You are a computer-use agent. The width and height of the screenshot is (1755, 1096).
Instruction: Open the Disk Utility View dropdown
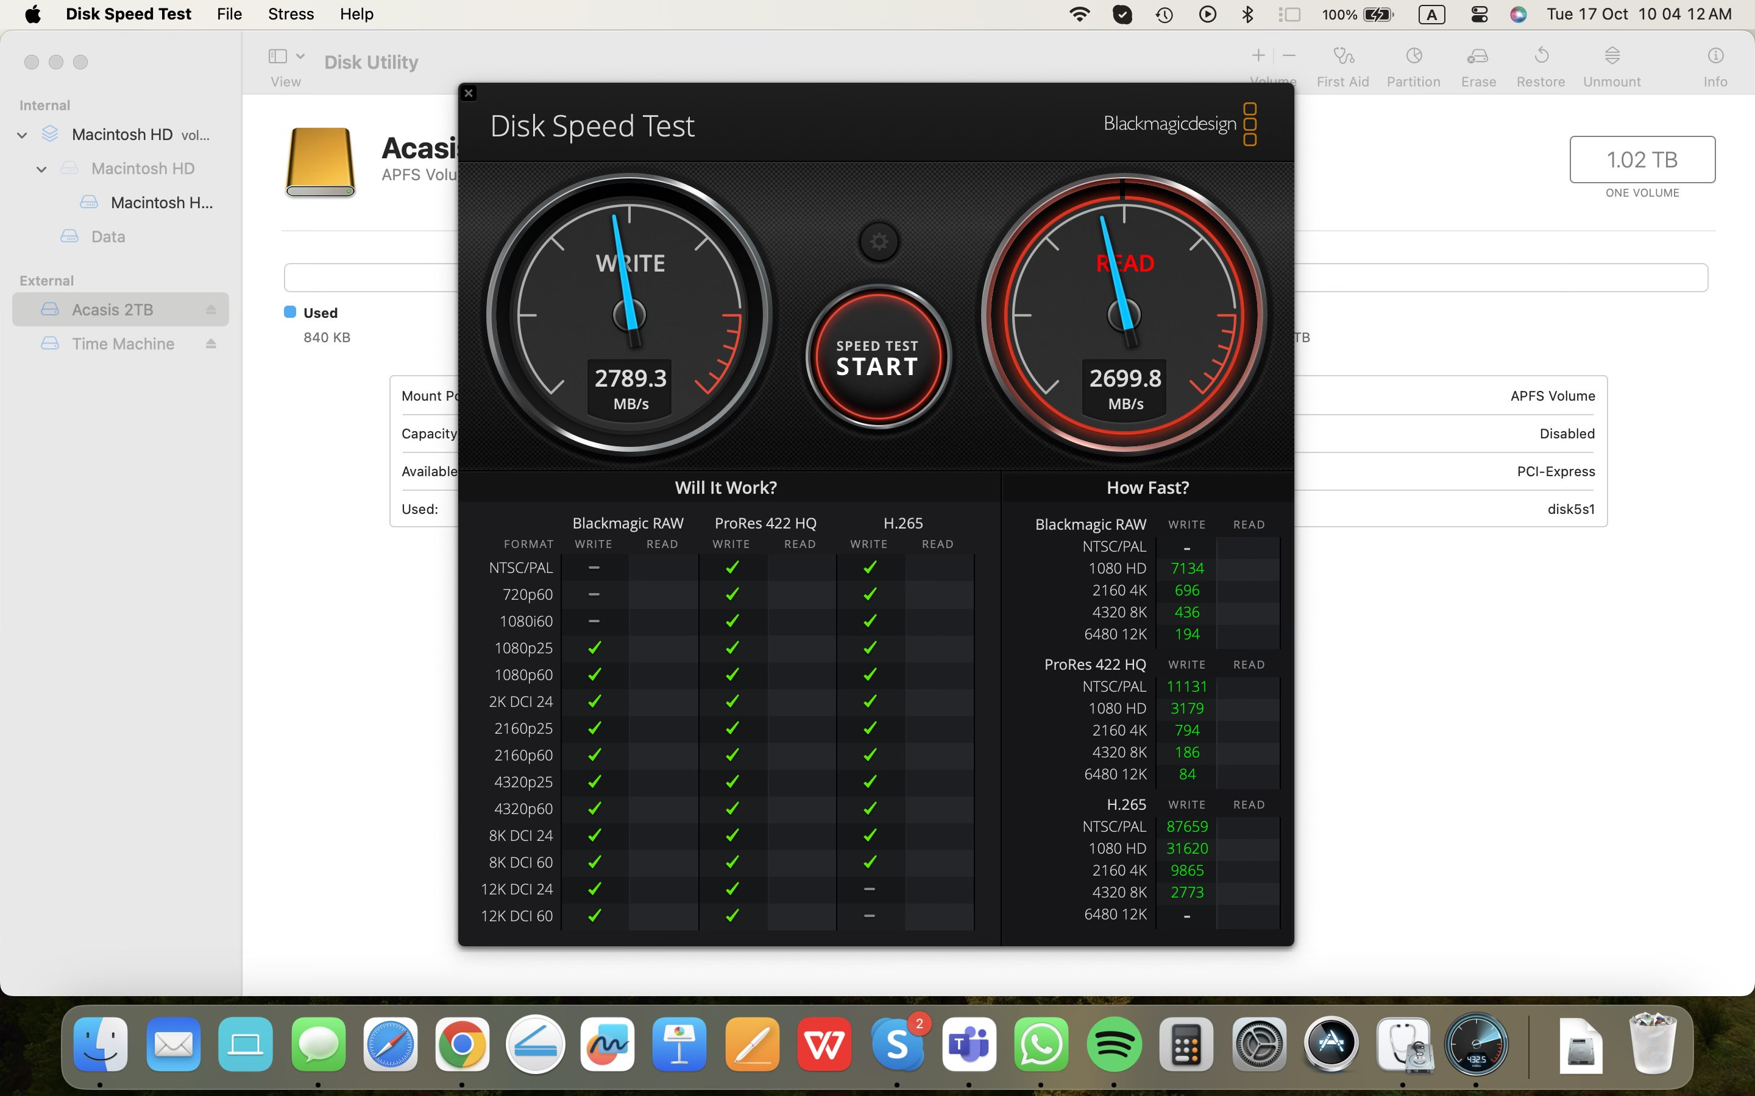pos(286,57)
